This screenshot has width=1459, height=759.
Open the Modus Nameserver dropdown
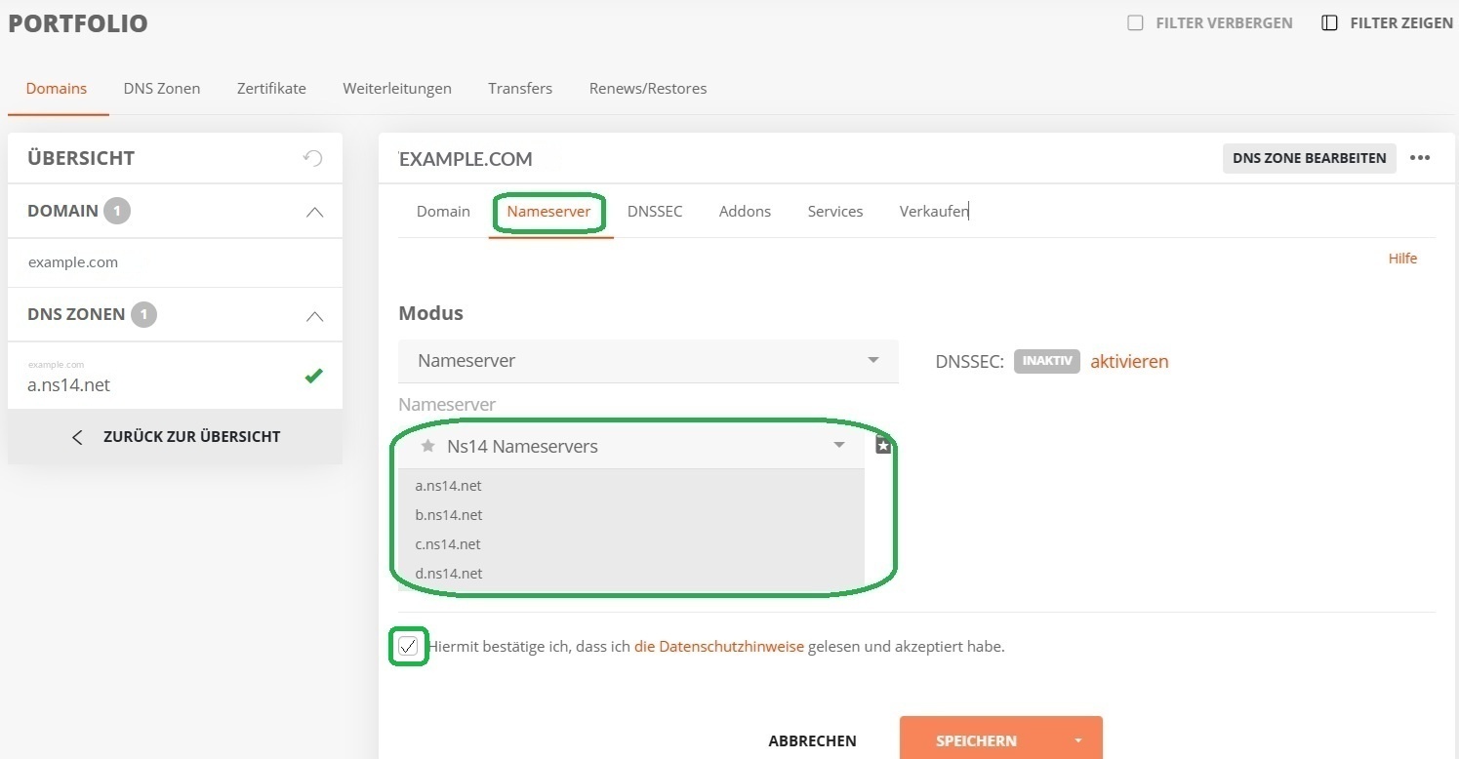click(x=648, y=361)
